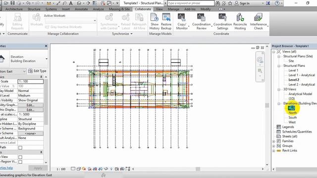Click Sign In button

coord(242,3)
